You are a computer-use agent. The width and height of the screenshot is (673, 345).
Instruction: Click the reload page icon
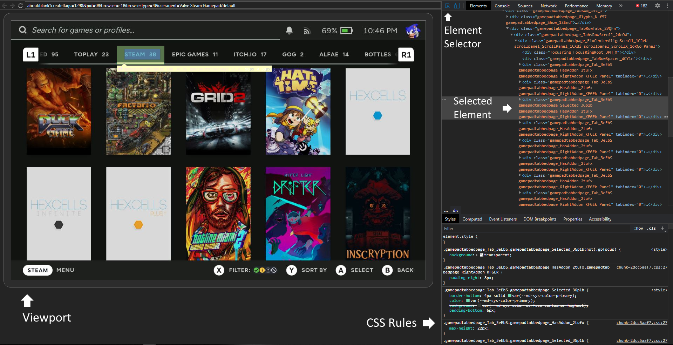20,6
